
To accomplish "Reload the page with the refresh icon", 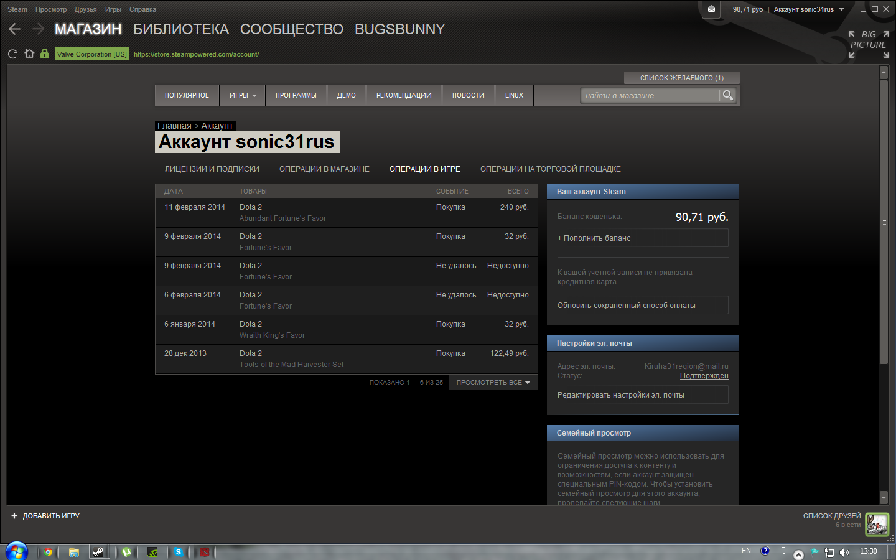I will click(12, 54).
